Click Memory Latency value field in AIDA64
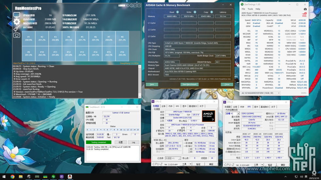Viewport: 321px width, 180px height. tap(223, 16)
